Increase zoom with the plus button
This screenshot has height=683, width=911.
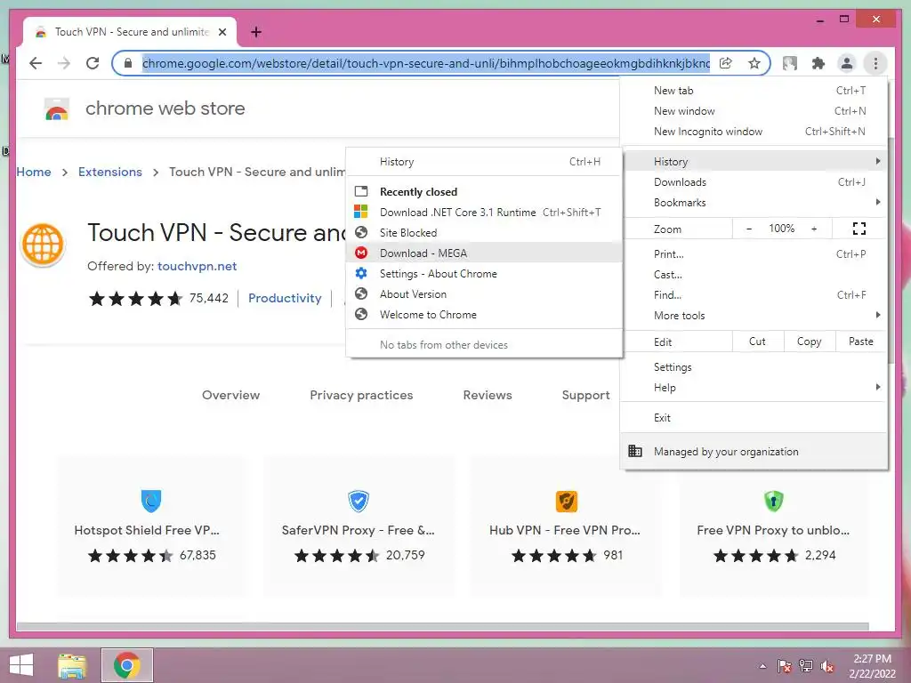click(814, 229)
